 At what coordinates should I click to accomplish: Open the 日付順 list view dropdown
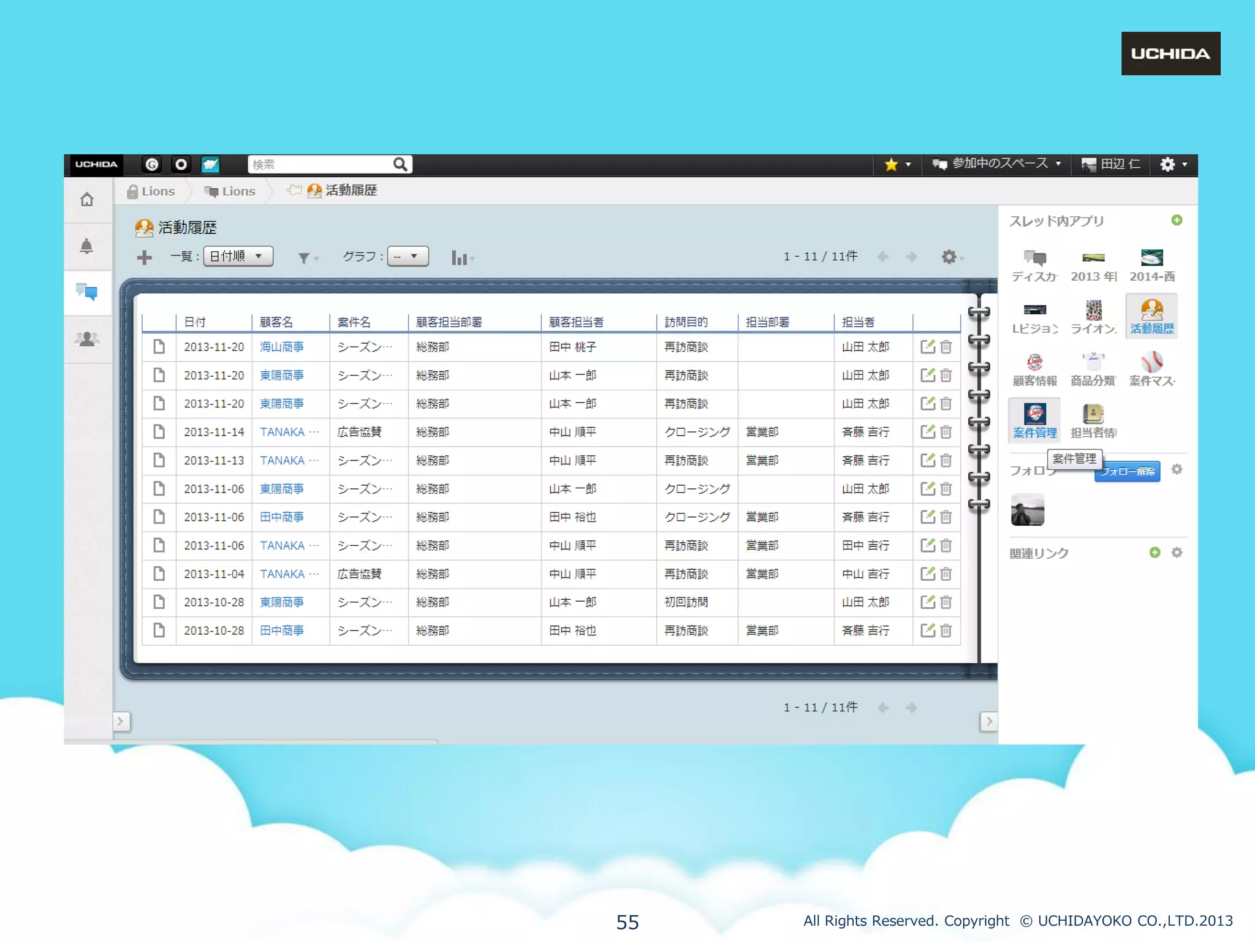(238, 256)
